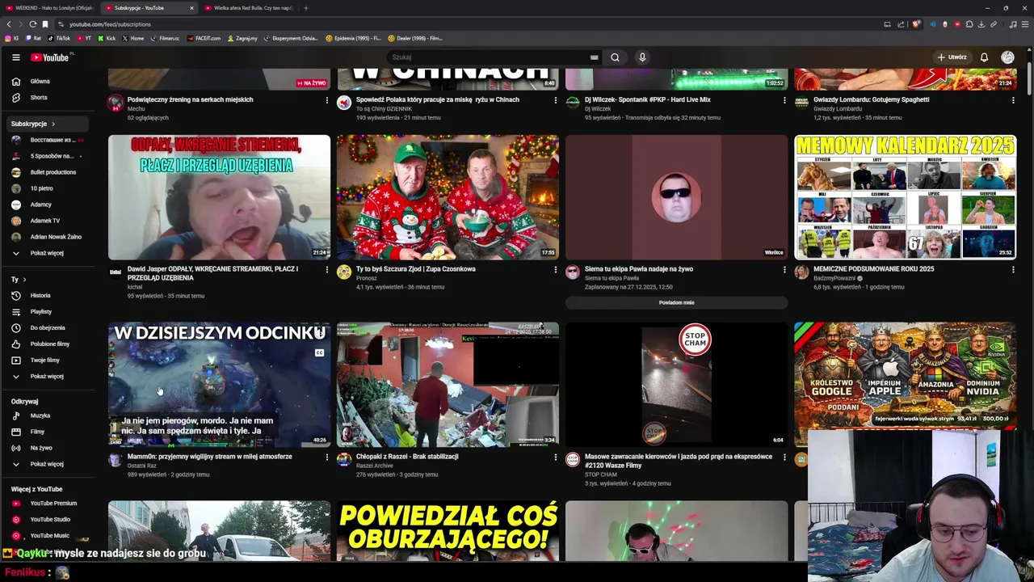Screen dimensions: 1034x582
Task: Open the account avatar menu
Action: click(1007, 57)
